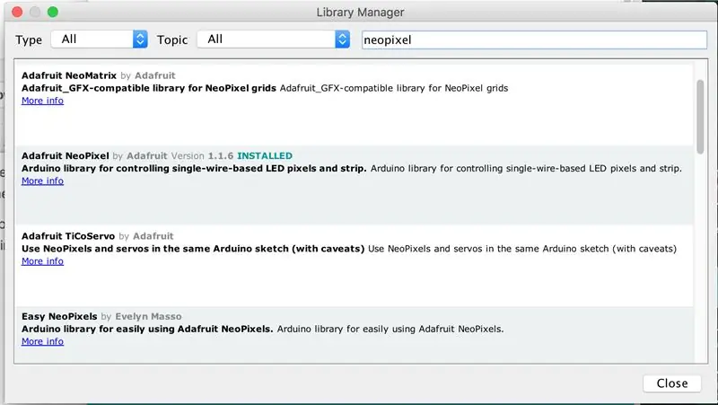The image size is (718, 405).
Task: Click the green zoom window button
Action: 53,12
